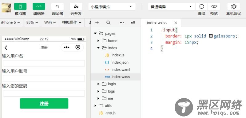Click the gainsboro color swatch

(211, 36)
